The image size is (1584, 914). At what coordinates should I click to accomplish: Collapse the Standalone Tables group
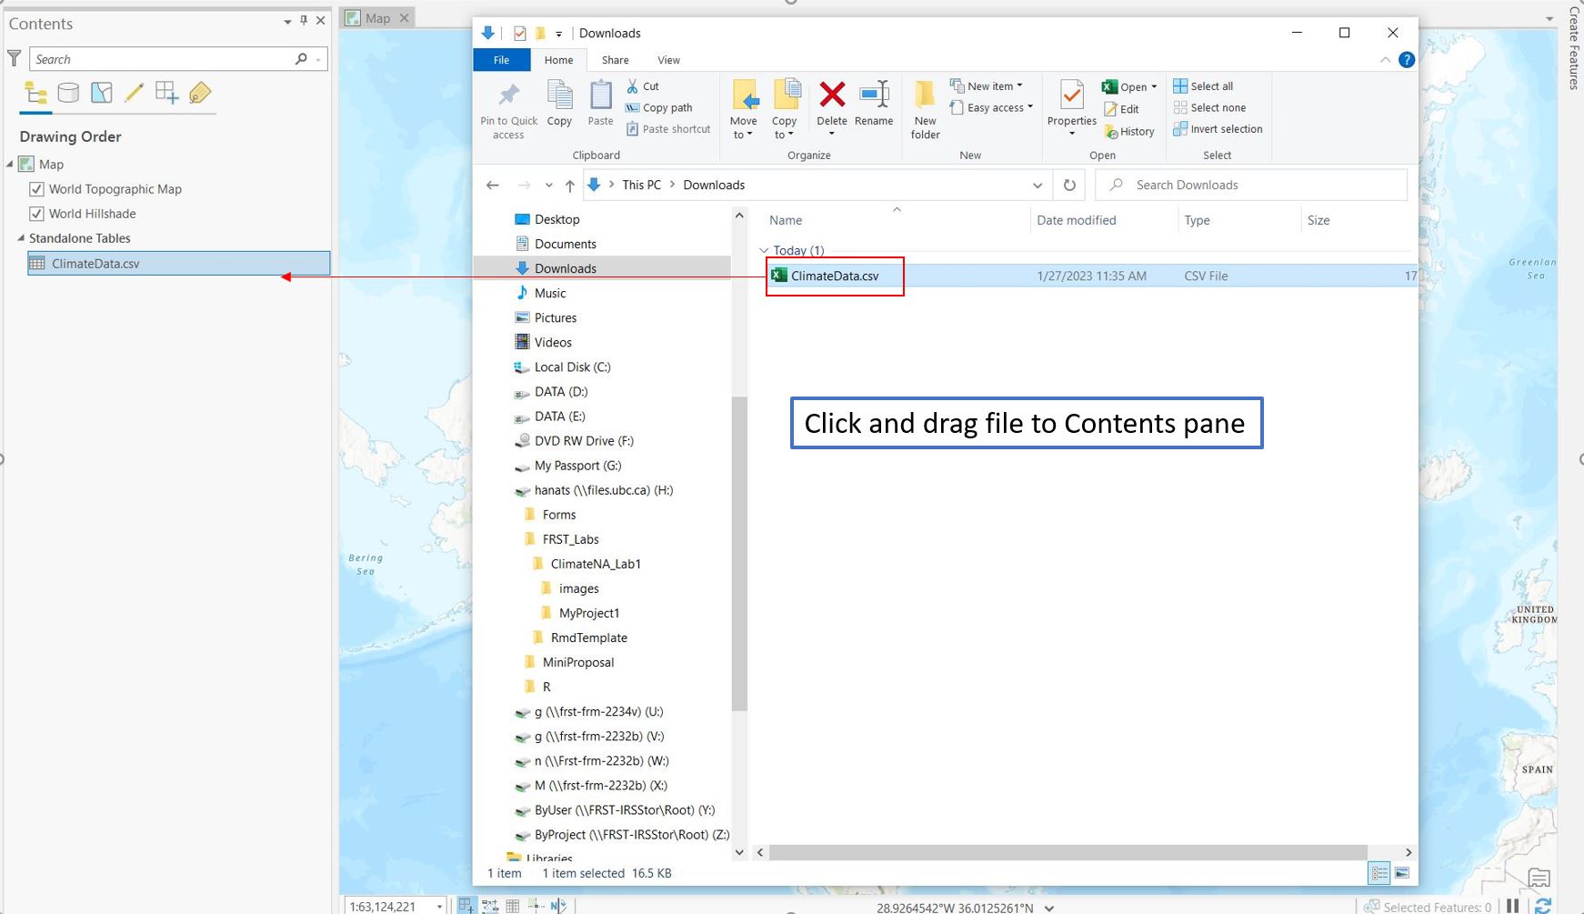point(21,238)
